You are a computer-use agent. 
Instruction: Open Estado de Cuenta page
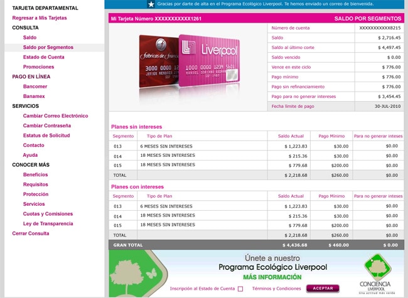[43, 57]
